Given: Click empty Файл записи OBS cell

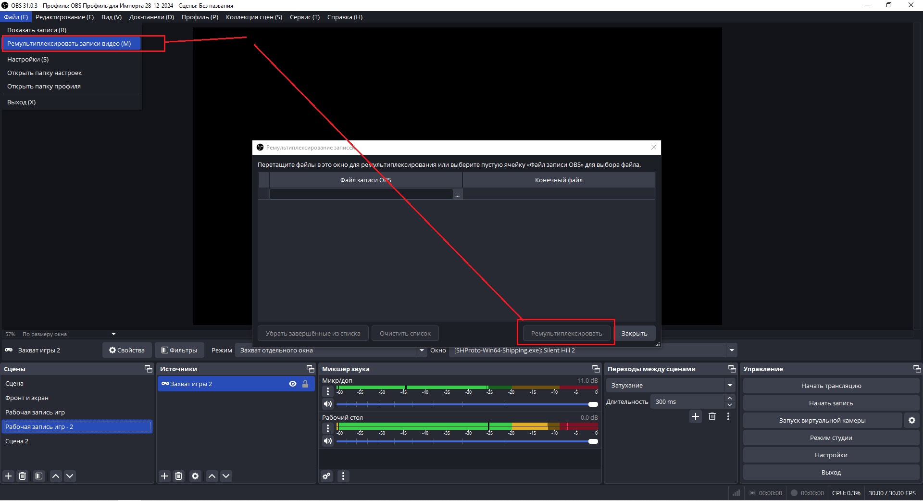Looking at the screenshot, I should click(361, 194).
